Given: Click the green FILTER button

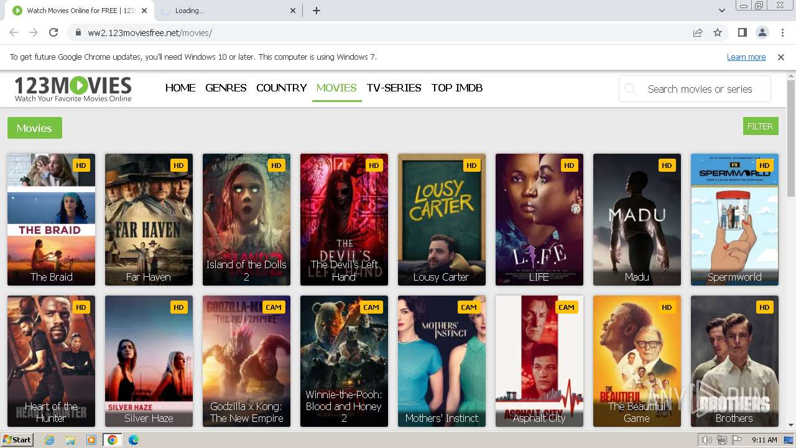Looking at the screenshot, I should pyautogui.click(x=760, y=126).
